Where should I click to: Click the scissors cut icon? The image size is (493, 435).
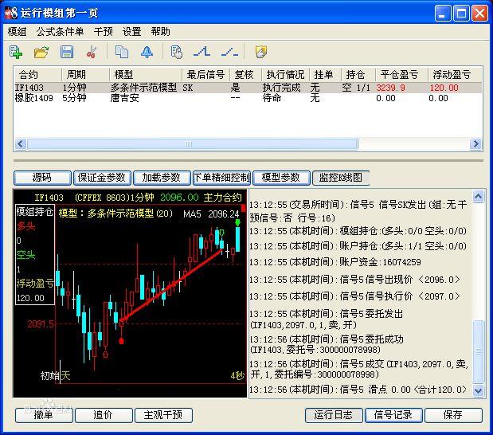click(x=92, y=52)
